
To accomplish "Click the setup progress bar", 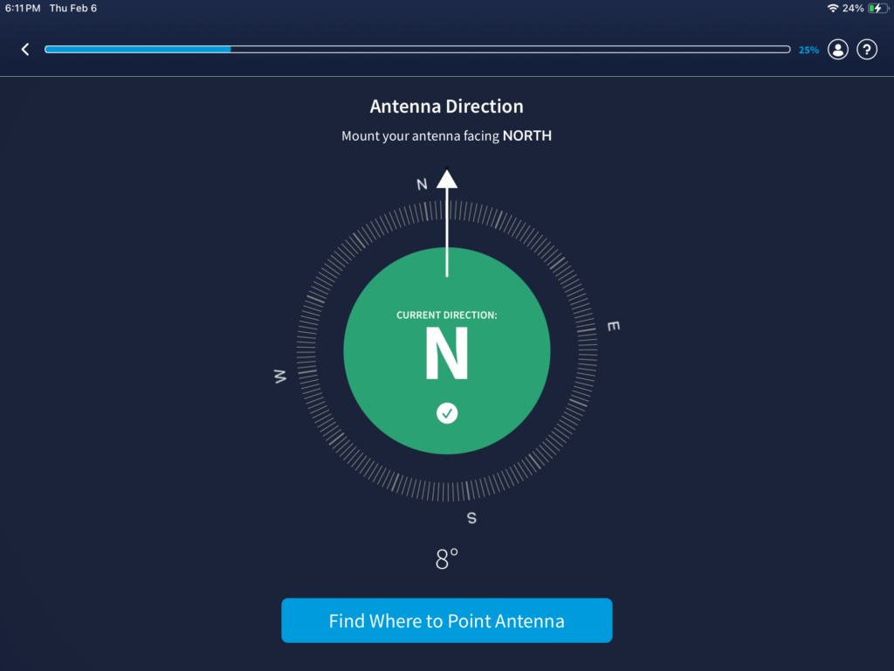I will 417,50.
